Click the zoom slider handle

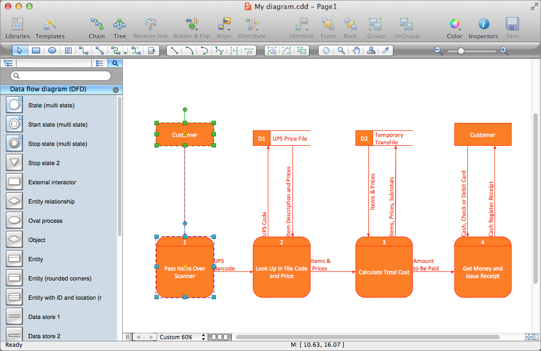pos(460,51)
